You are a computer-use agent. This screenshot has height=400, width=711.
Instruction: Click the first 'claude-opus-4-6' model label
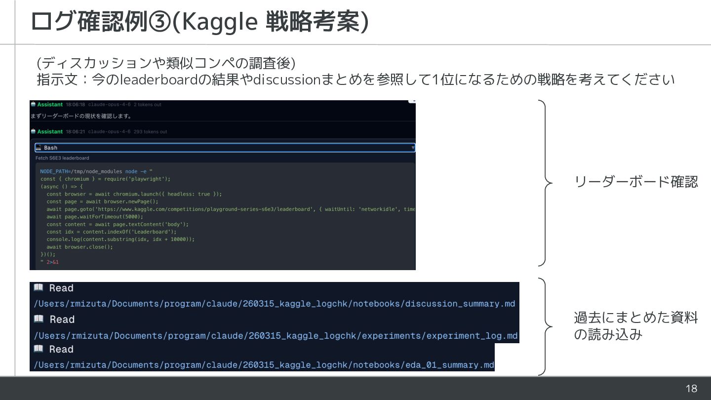click(109, 105)
